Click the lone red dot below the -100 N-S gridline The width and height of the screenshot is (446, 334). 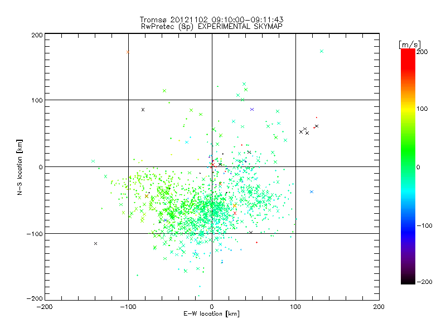click(257, 242)
